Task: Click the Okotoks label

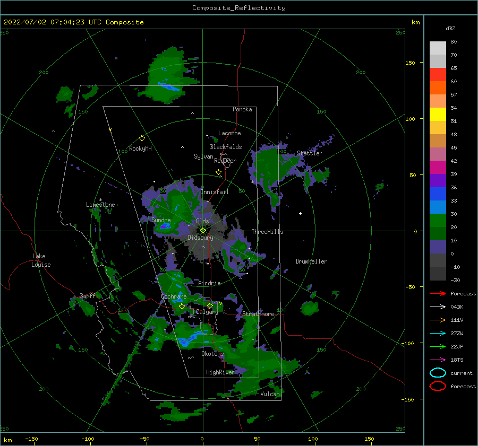Action: pos(212,354)
